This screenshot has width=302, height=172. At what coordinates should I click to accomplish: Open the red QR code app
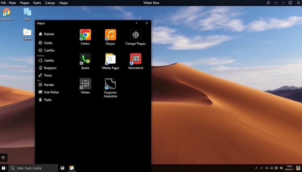pos(135,59)
